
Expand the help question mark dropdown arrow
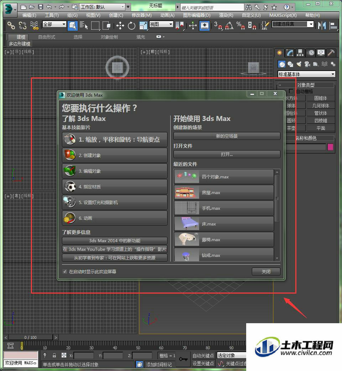point(292,7)
